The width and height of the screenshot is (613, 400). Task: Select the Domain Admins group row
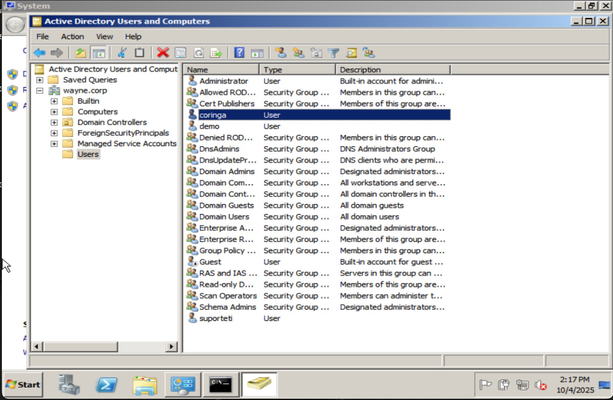tap(318, 172)
